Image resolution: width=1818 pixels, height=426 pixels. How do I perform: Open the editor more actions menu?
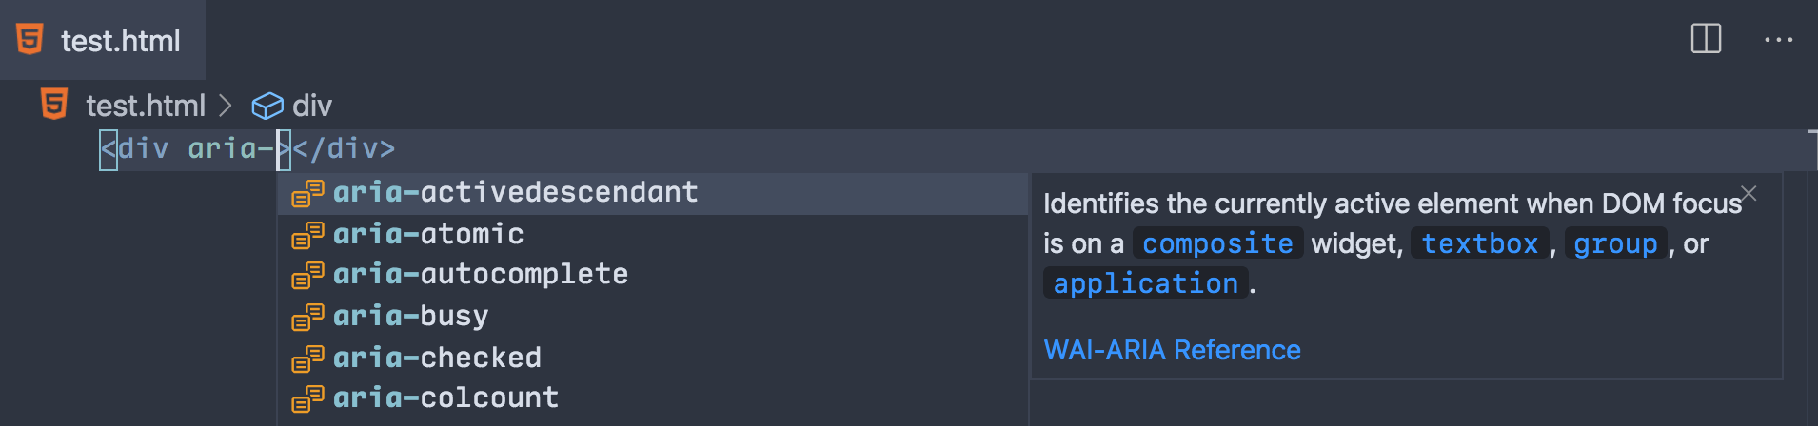(x=1778, y=40)
